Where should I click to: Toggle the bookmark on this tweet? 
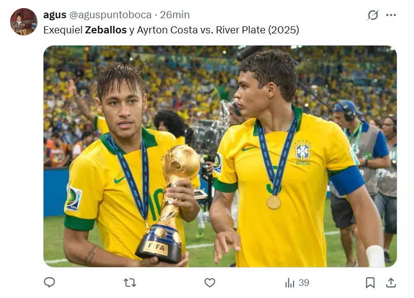(370, 282)
